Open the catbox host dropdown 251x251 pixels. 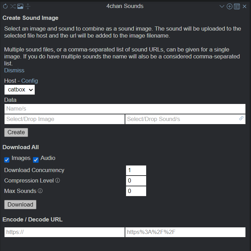pyautogui.click(x=19, y=90)
